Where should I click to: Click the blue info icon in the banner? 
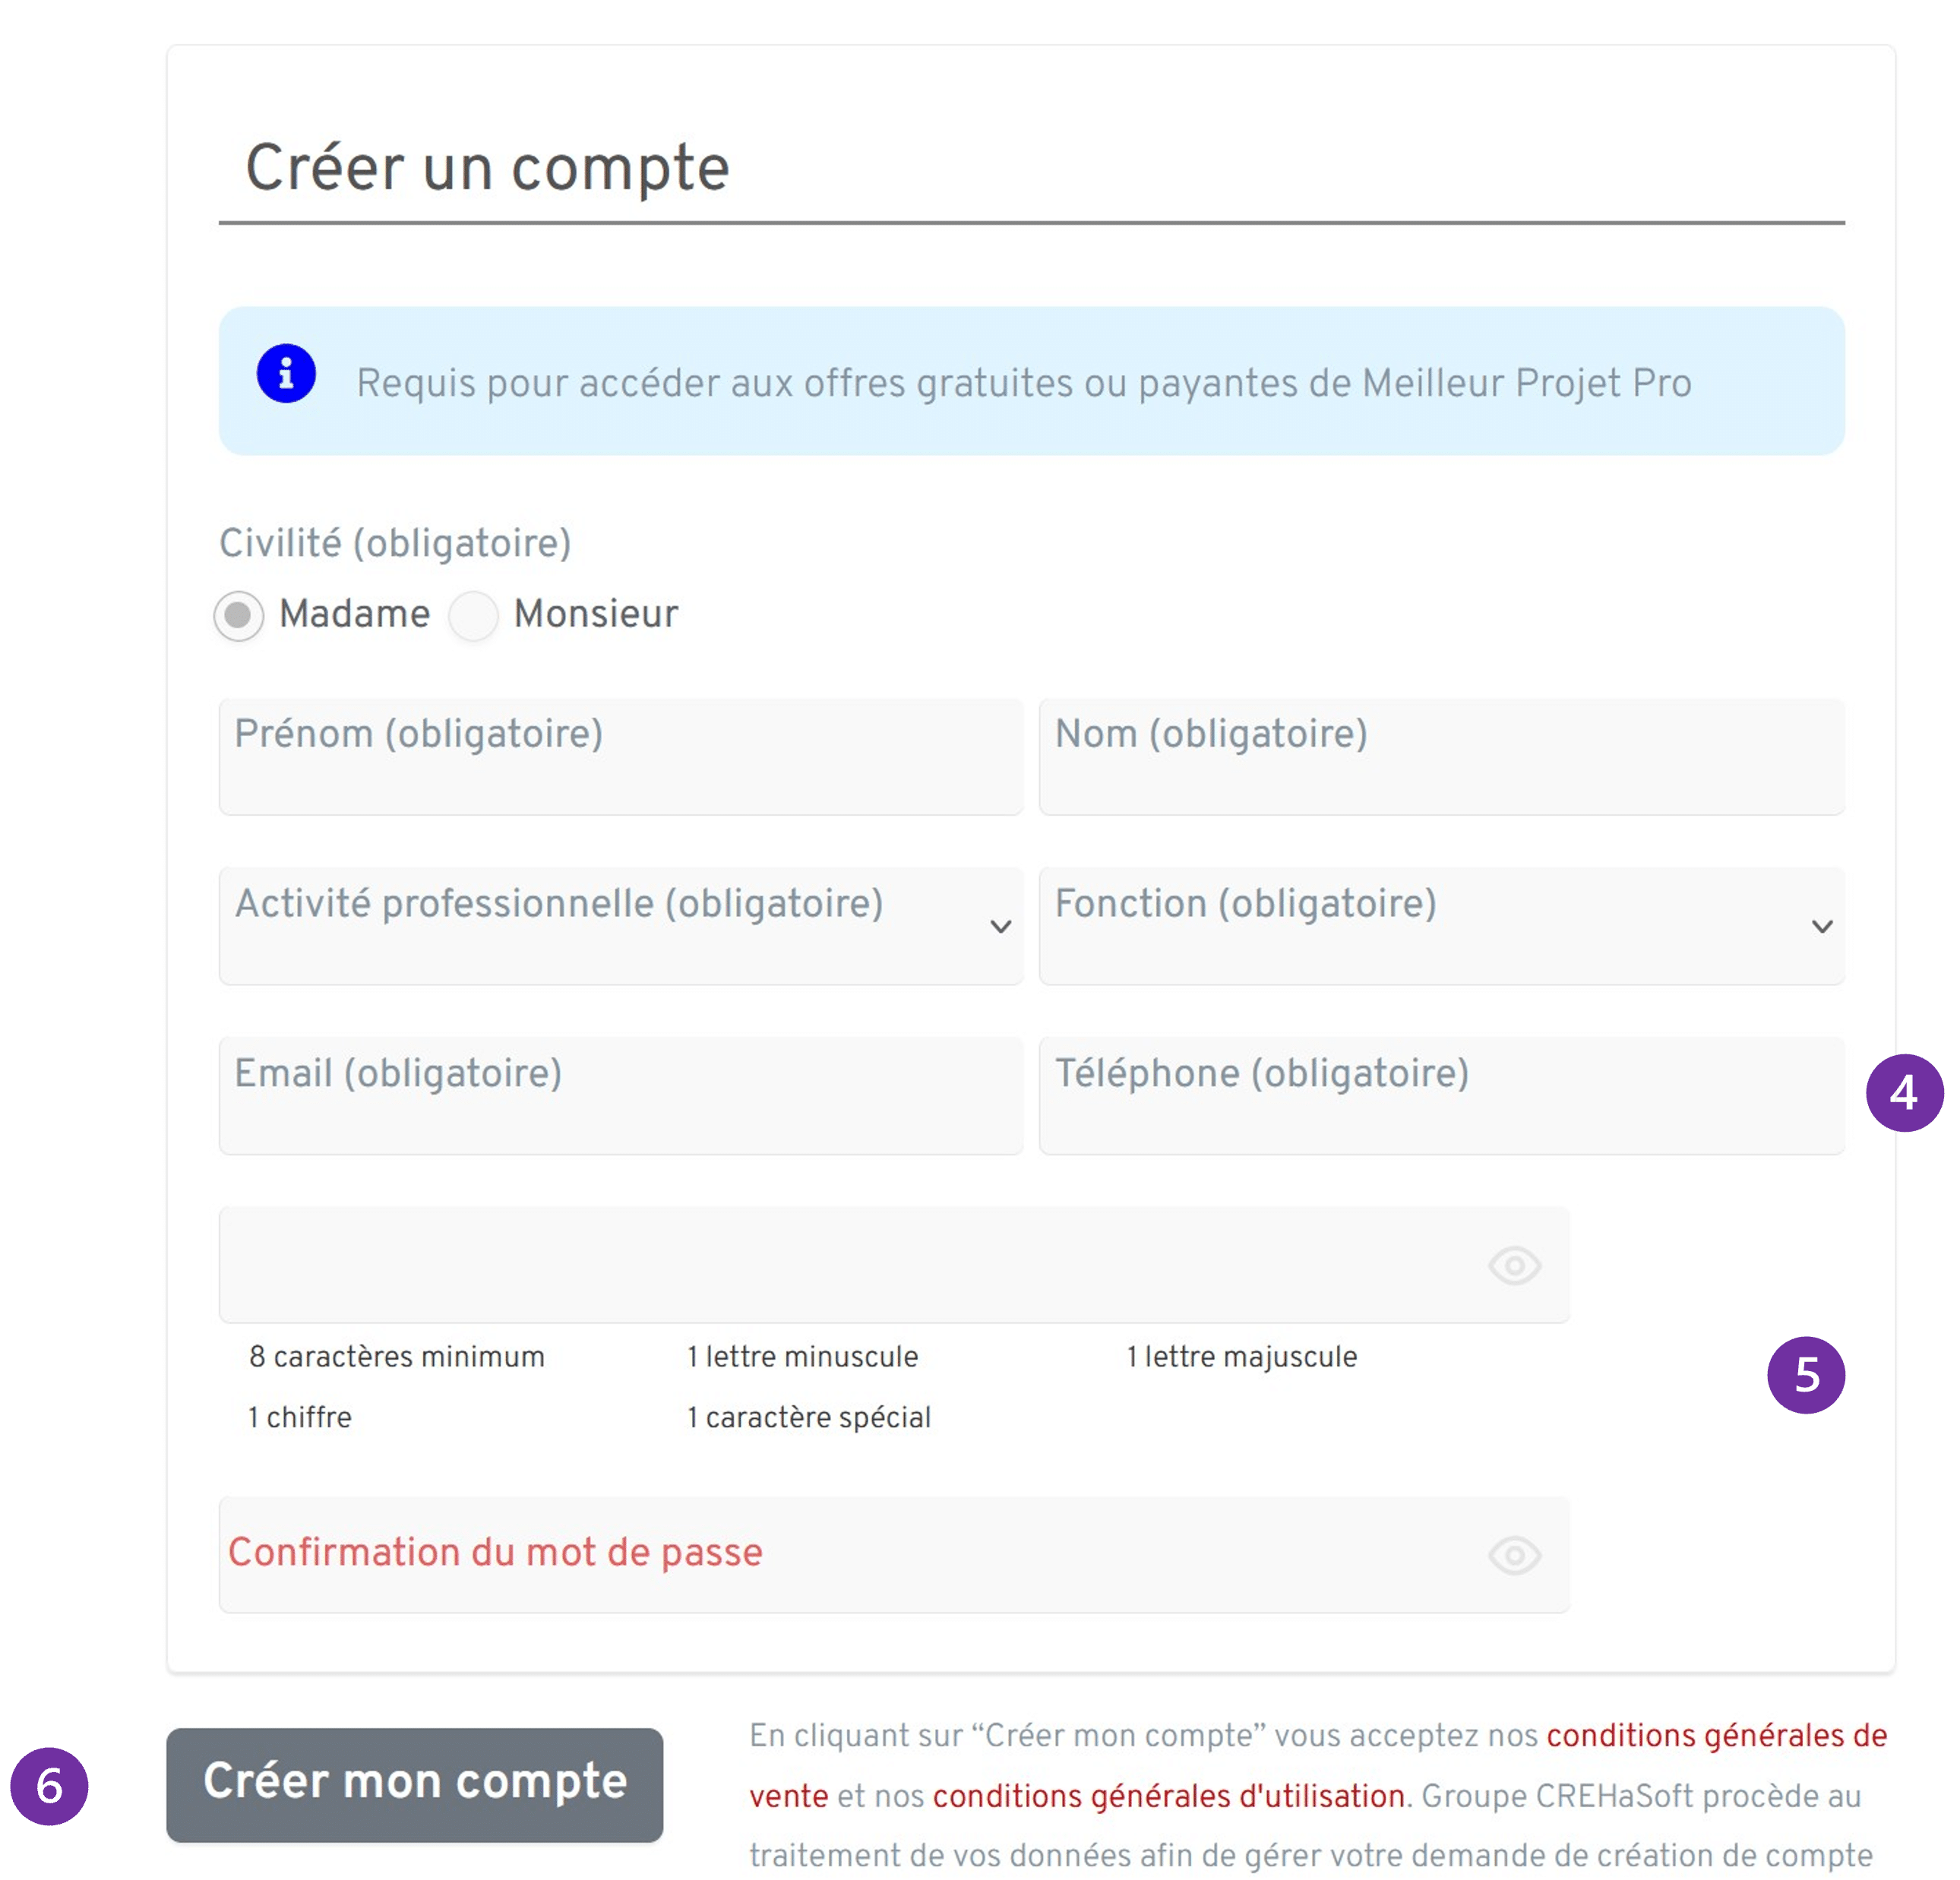coord(285,372)
